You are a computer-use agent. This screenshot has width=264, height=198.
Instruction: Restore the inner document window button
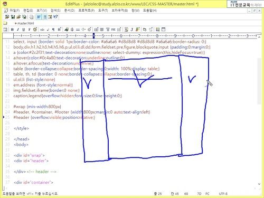pos(254,11)
